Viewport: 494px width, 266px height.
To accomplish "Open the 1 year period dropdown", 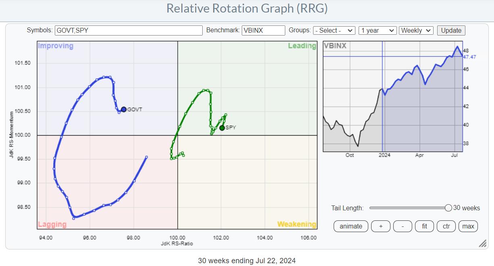I will [377, 30].
